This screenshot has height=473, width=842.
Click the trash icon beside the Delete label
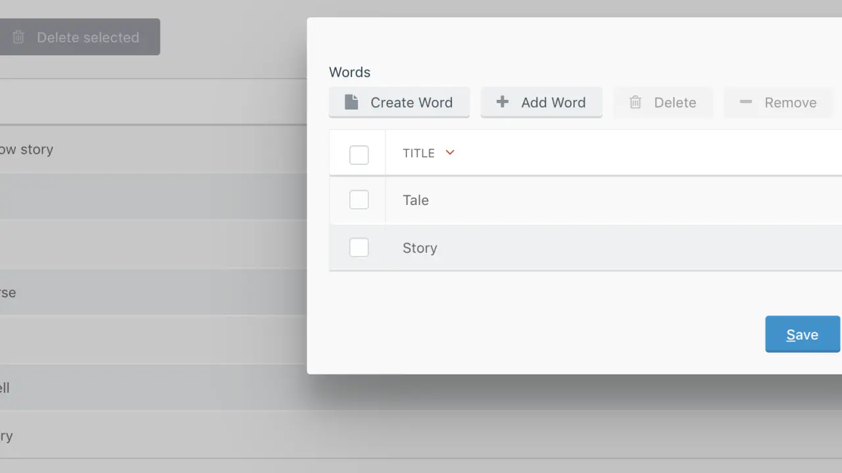(635, 102)
